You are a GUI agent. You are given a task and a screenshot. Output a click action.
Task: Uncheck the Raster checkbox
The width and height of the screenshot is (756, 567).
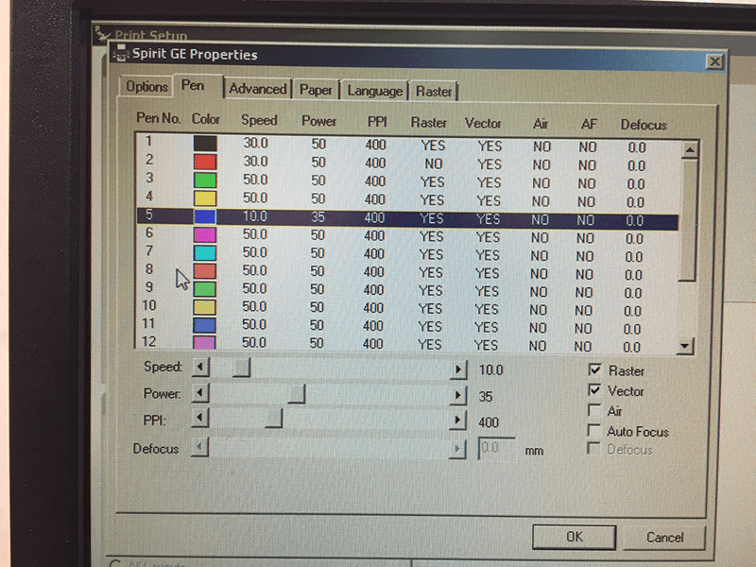595,369
